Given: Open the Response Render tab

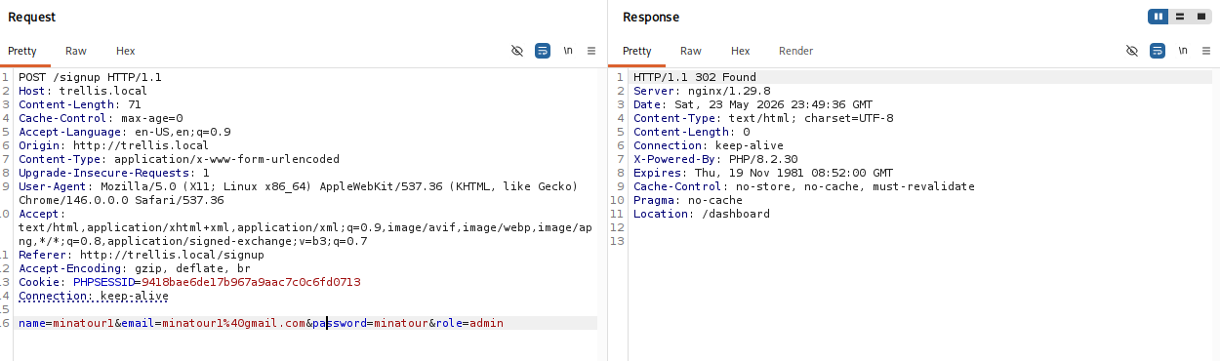Looking at the screenshot, I should click(x=795, y=51).
